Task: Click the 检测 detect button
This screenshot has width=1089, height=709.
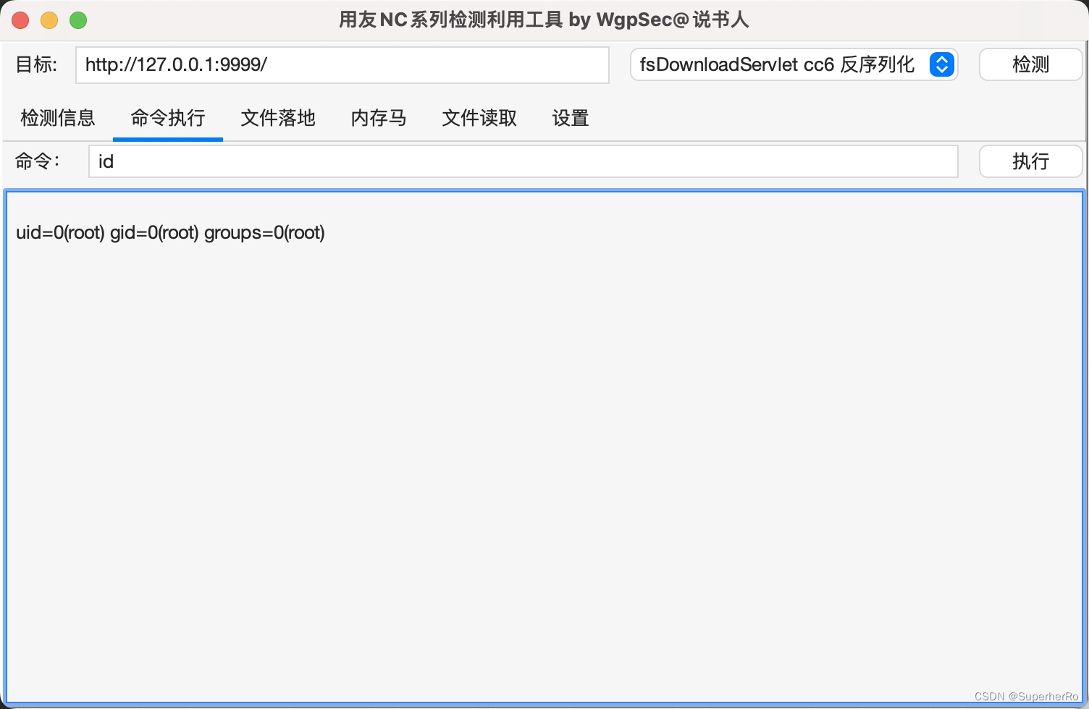Action: click(1030, 64)
